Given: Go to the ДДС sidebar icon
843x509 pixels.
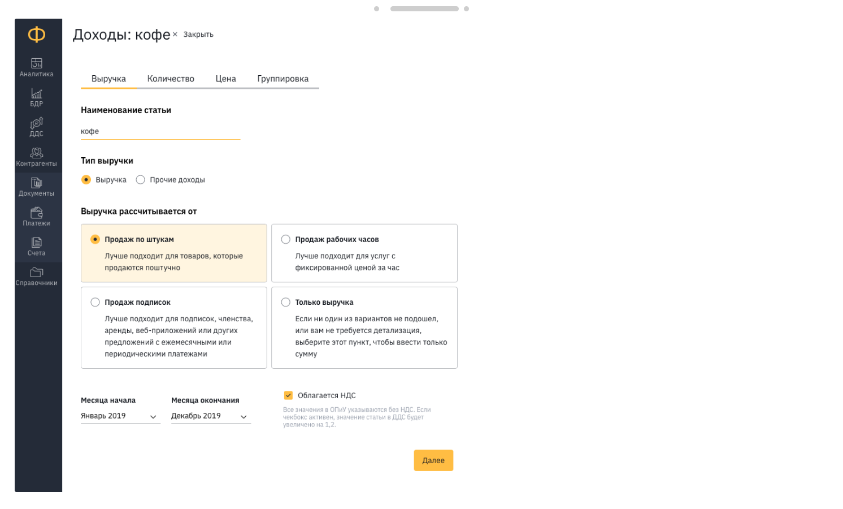Looking at the screenshot, I should coord(37,123).
